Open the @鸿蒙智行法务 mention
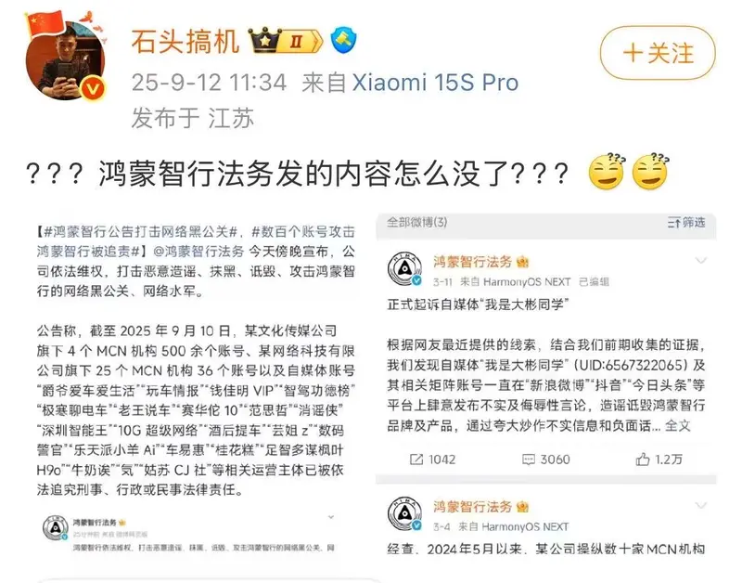Image resolution: width=742 pixels, height=583 pixels. tap(198, 252)
